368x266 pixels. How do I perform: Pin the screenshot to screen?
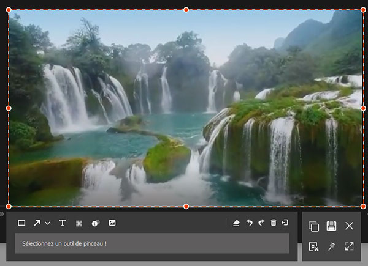tap(331, 246)
